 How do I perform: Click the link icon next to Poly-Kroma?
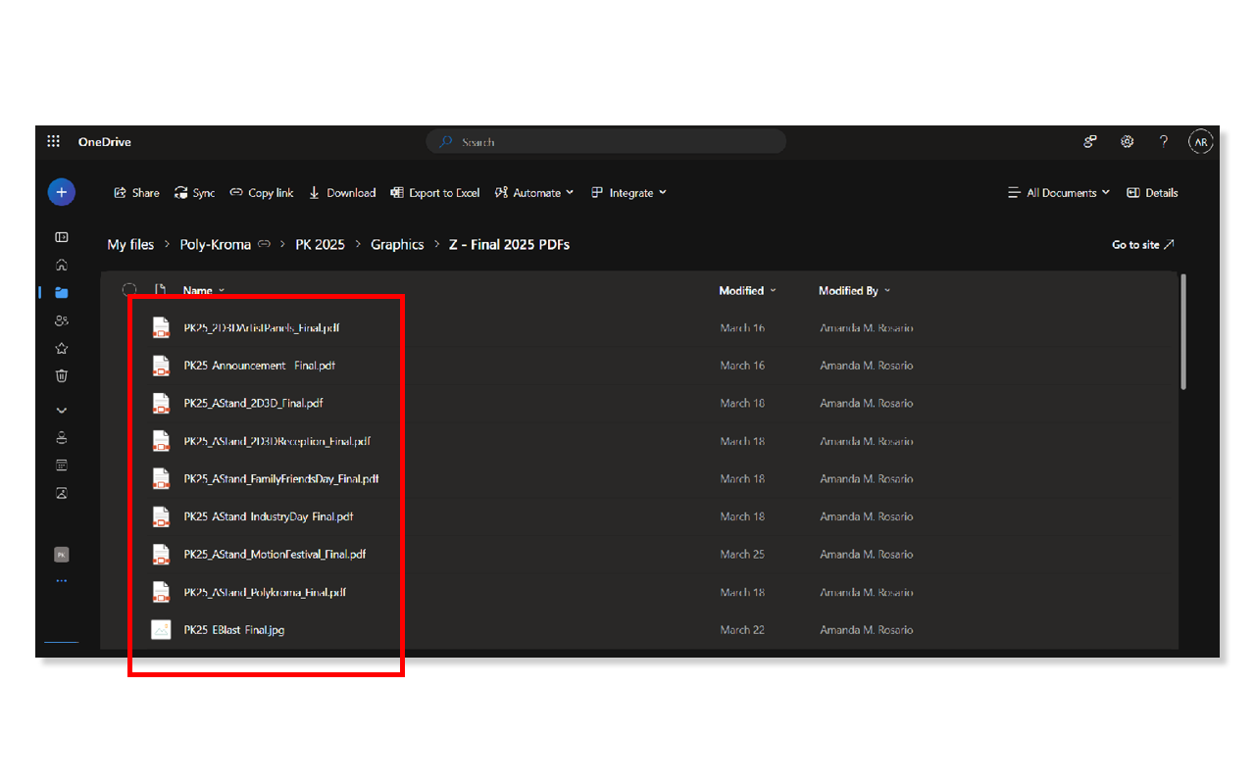(x=265, y=244)
